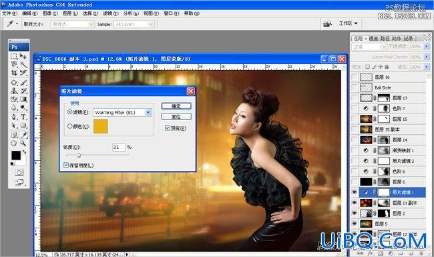The width and height of the screenshot is (434, 257).
Task: Hide the 照片滤镜 1 layer
Action: click(x=355, y=192)
